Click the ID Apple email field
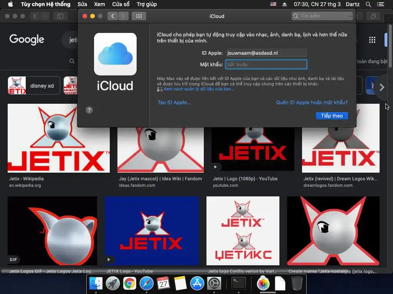Screen dimensions: 393x294 pos(266,53)
